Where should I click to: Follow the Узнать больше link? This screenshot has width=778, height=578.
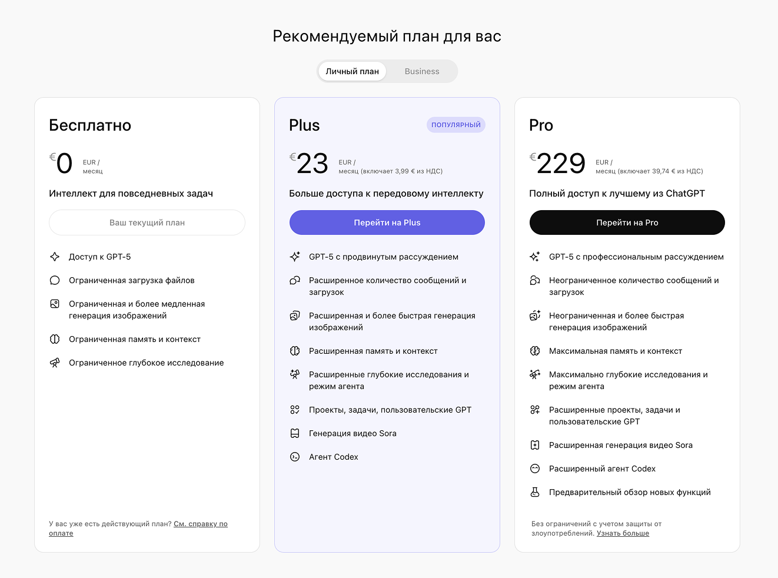click(x=623, y=533)
